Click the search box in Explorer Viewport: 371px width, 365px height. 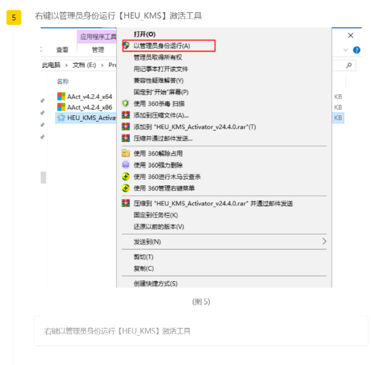click(x=344, y=65)
